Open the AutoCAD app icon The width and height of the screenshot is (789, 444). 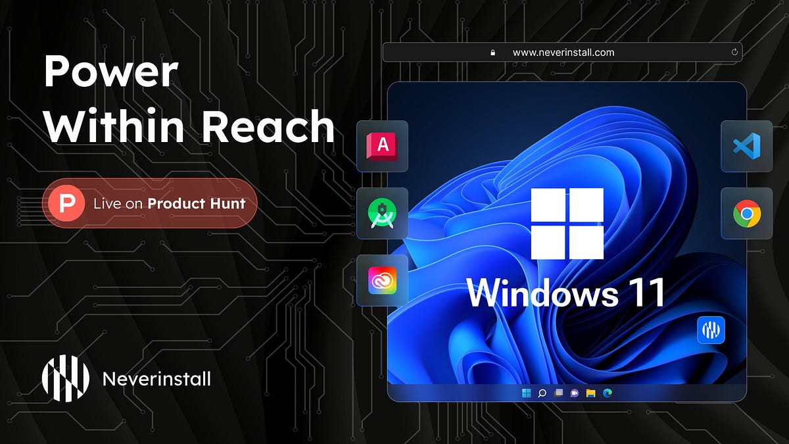coord(382,146)
